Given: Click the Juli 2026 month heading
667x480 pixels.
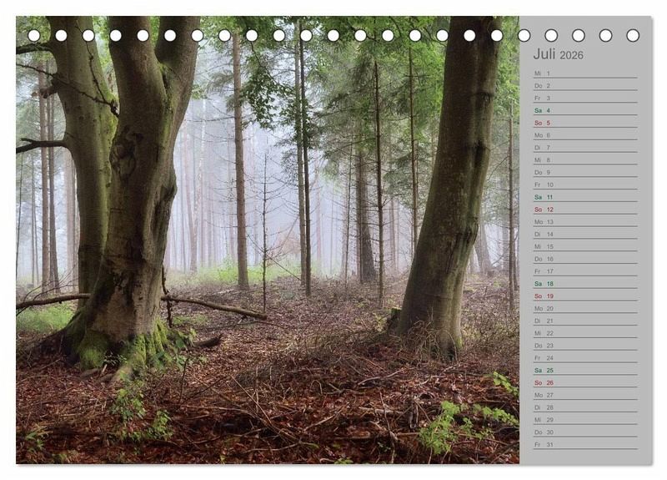Looking at the screenshot, I should [558, 54].
